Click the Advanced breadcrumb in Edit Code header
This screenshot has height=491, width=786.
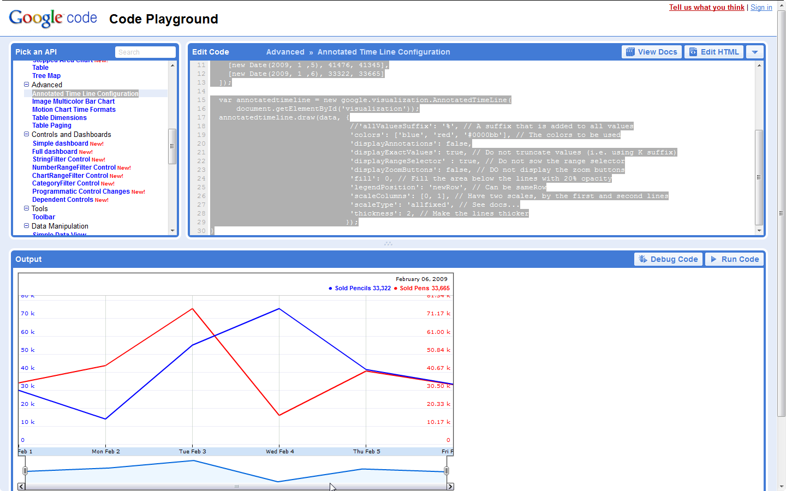point(285,52)
